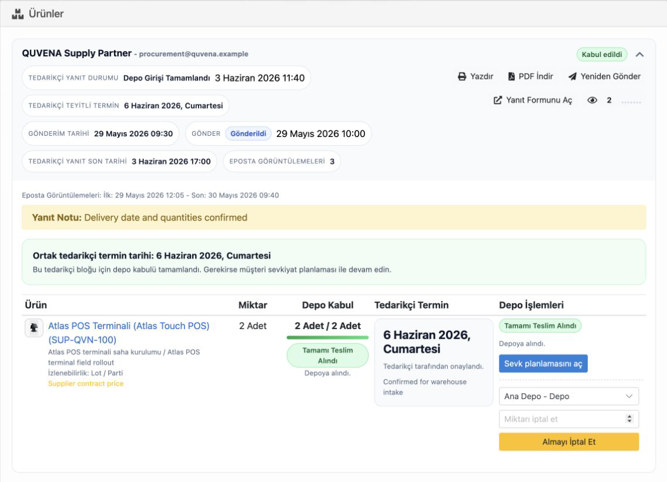Click the procurement@quvena.example email text

193,54
